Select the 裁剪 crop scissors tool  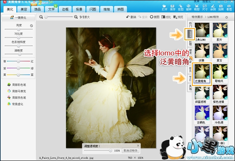[x=197, y=8]
